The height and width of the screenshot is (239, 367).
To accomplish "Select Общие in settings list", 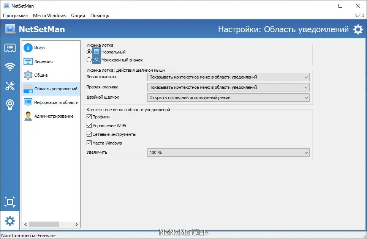I will point(51,75).
